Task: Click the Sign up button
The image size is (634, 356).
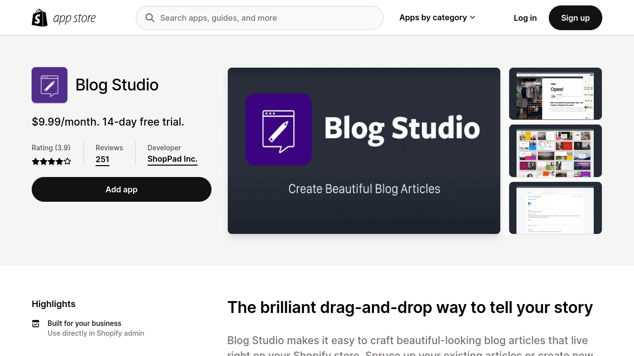Action: 576,18
